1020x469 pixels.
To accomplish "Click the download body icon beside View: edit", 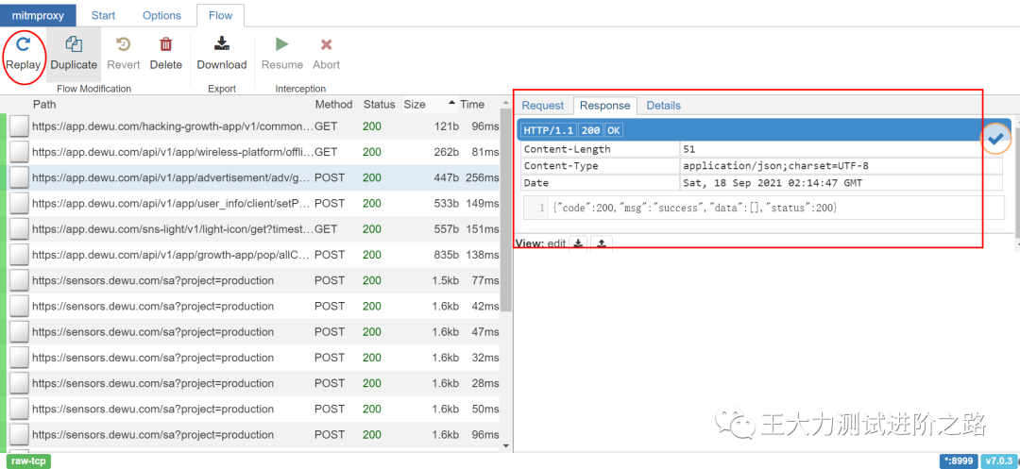I will 578,243.
